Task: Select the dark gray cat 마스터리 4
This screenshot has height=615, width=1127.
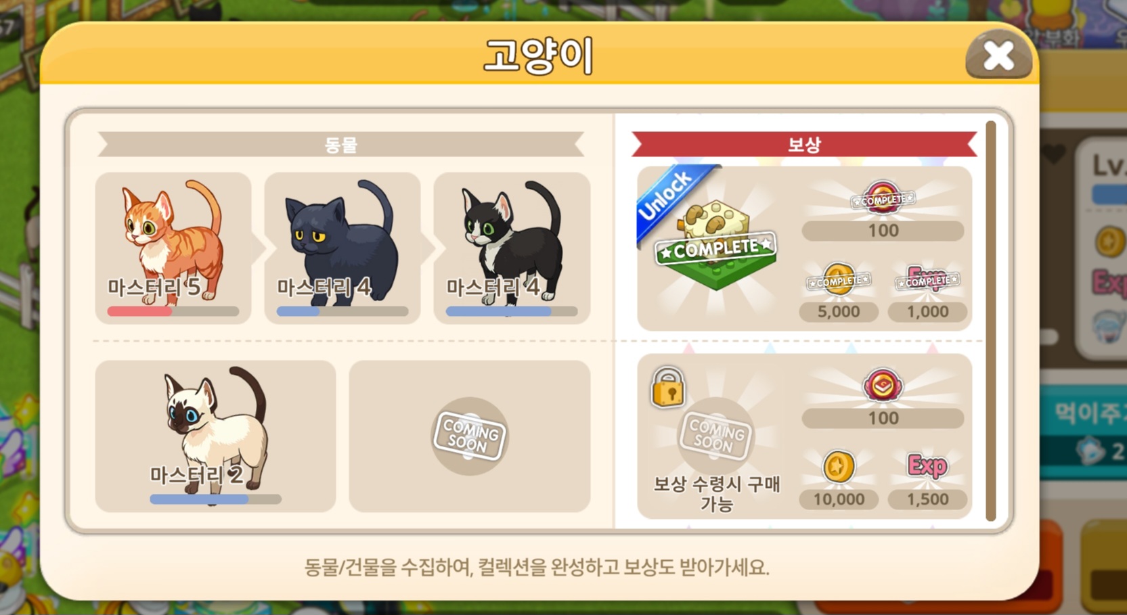Action: (x=342, y=248)
